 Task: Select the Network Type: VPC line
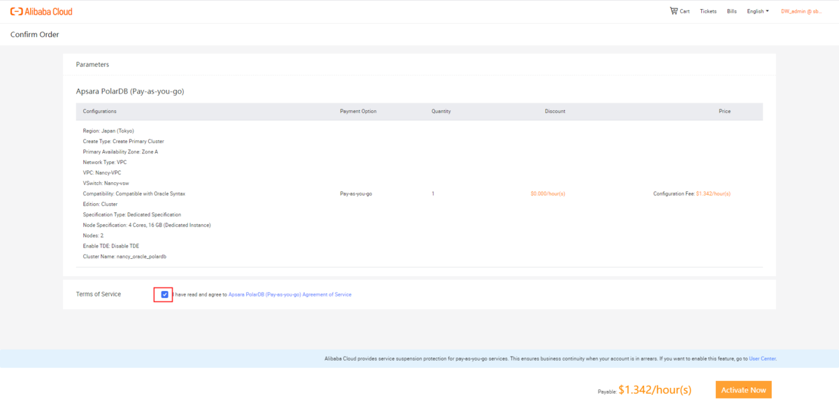pos(105,162)
